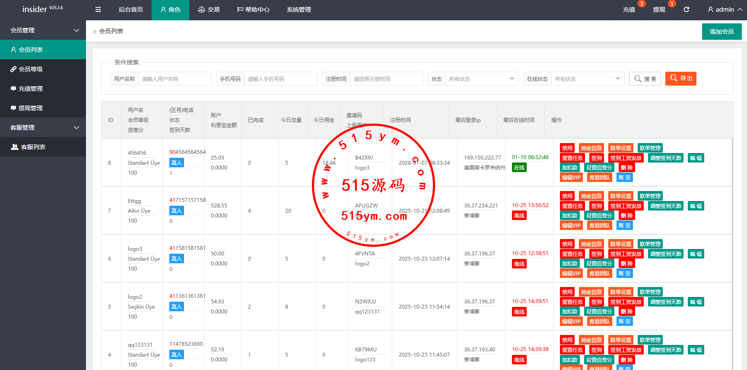Open the 在线状态 dropdown filter
This screenshot has height=370, width=747.
(587, 79)
